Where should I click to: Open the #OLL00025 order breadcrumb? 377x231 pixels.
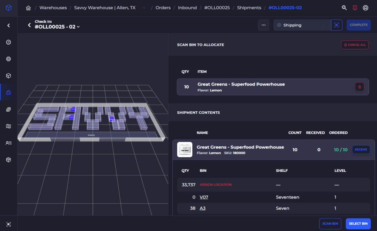217,8
